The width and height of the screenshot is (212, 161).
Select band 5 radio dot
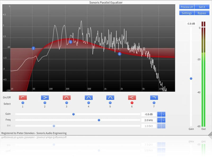(110, 103)
